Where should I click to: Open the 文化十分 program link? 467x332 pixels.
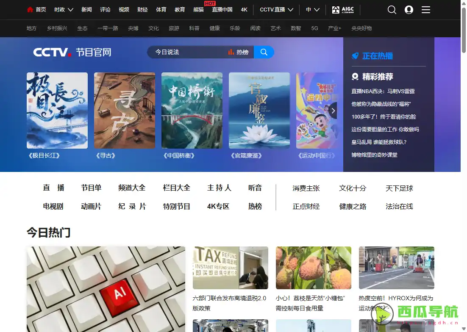coord(353,188)
